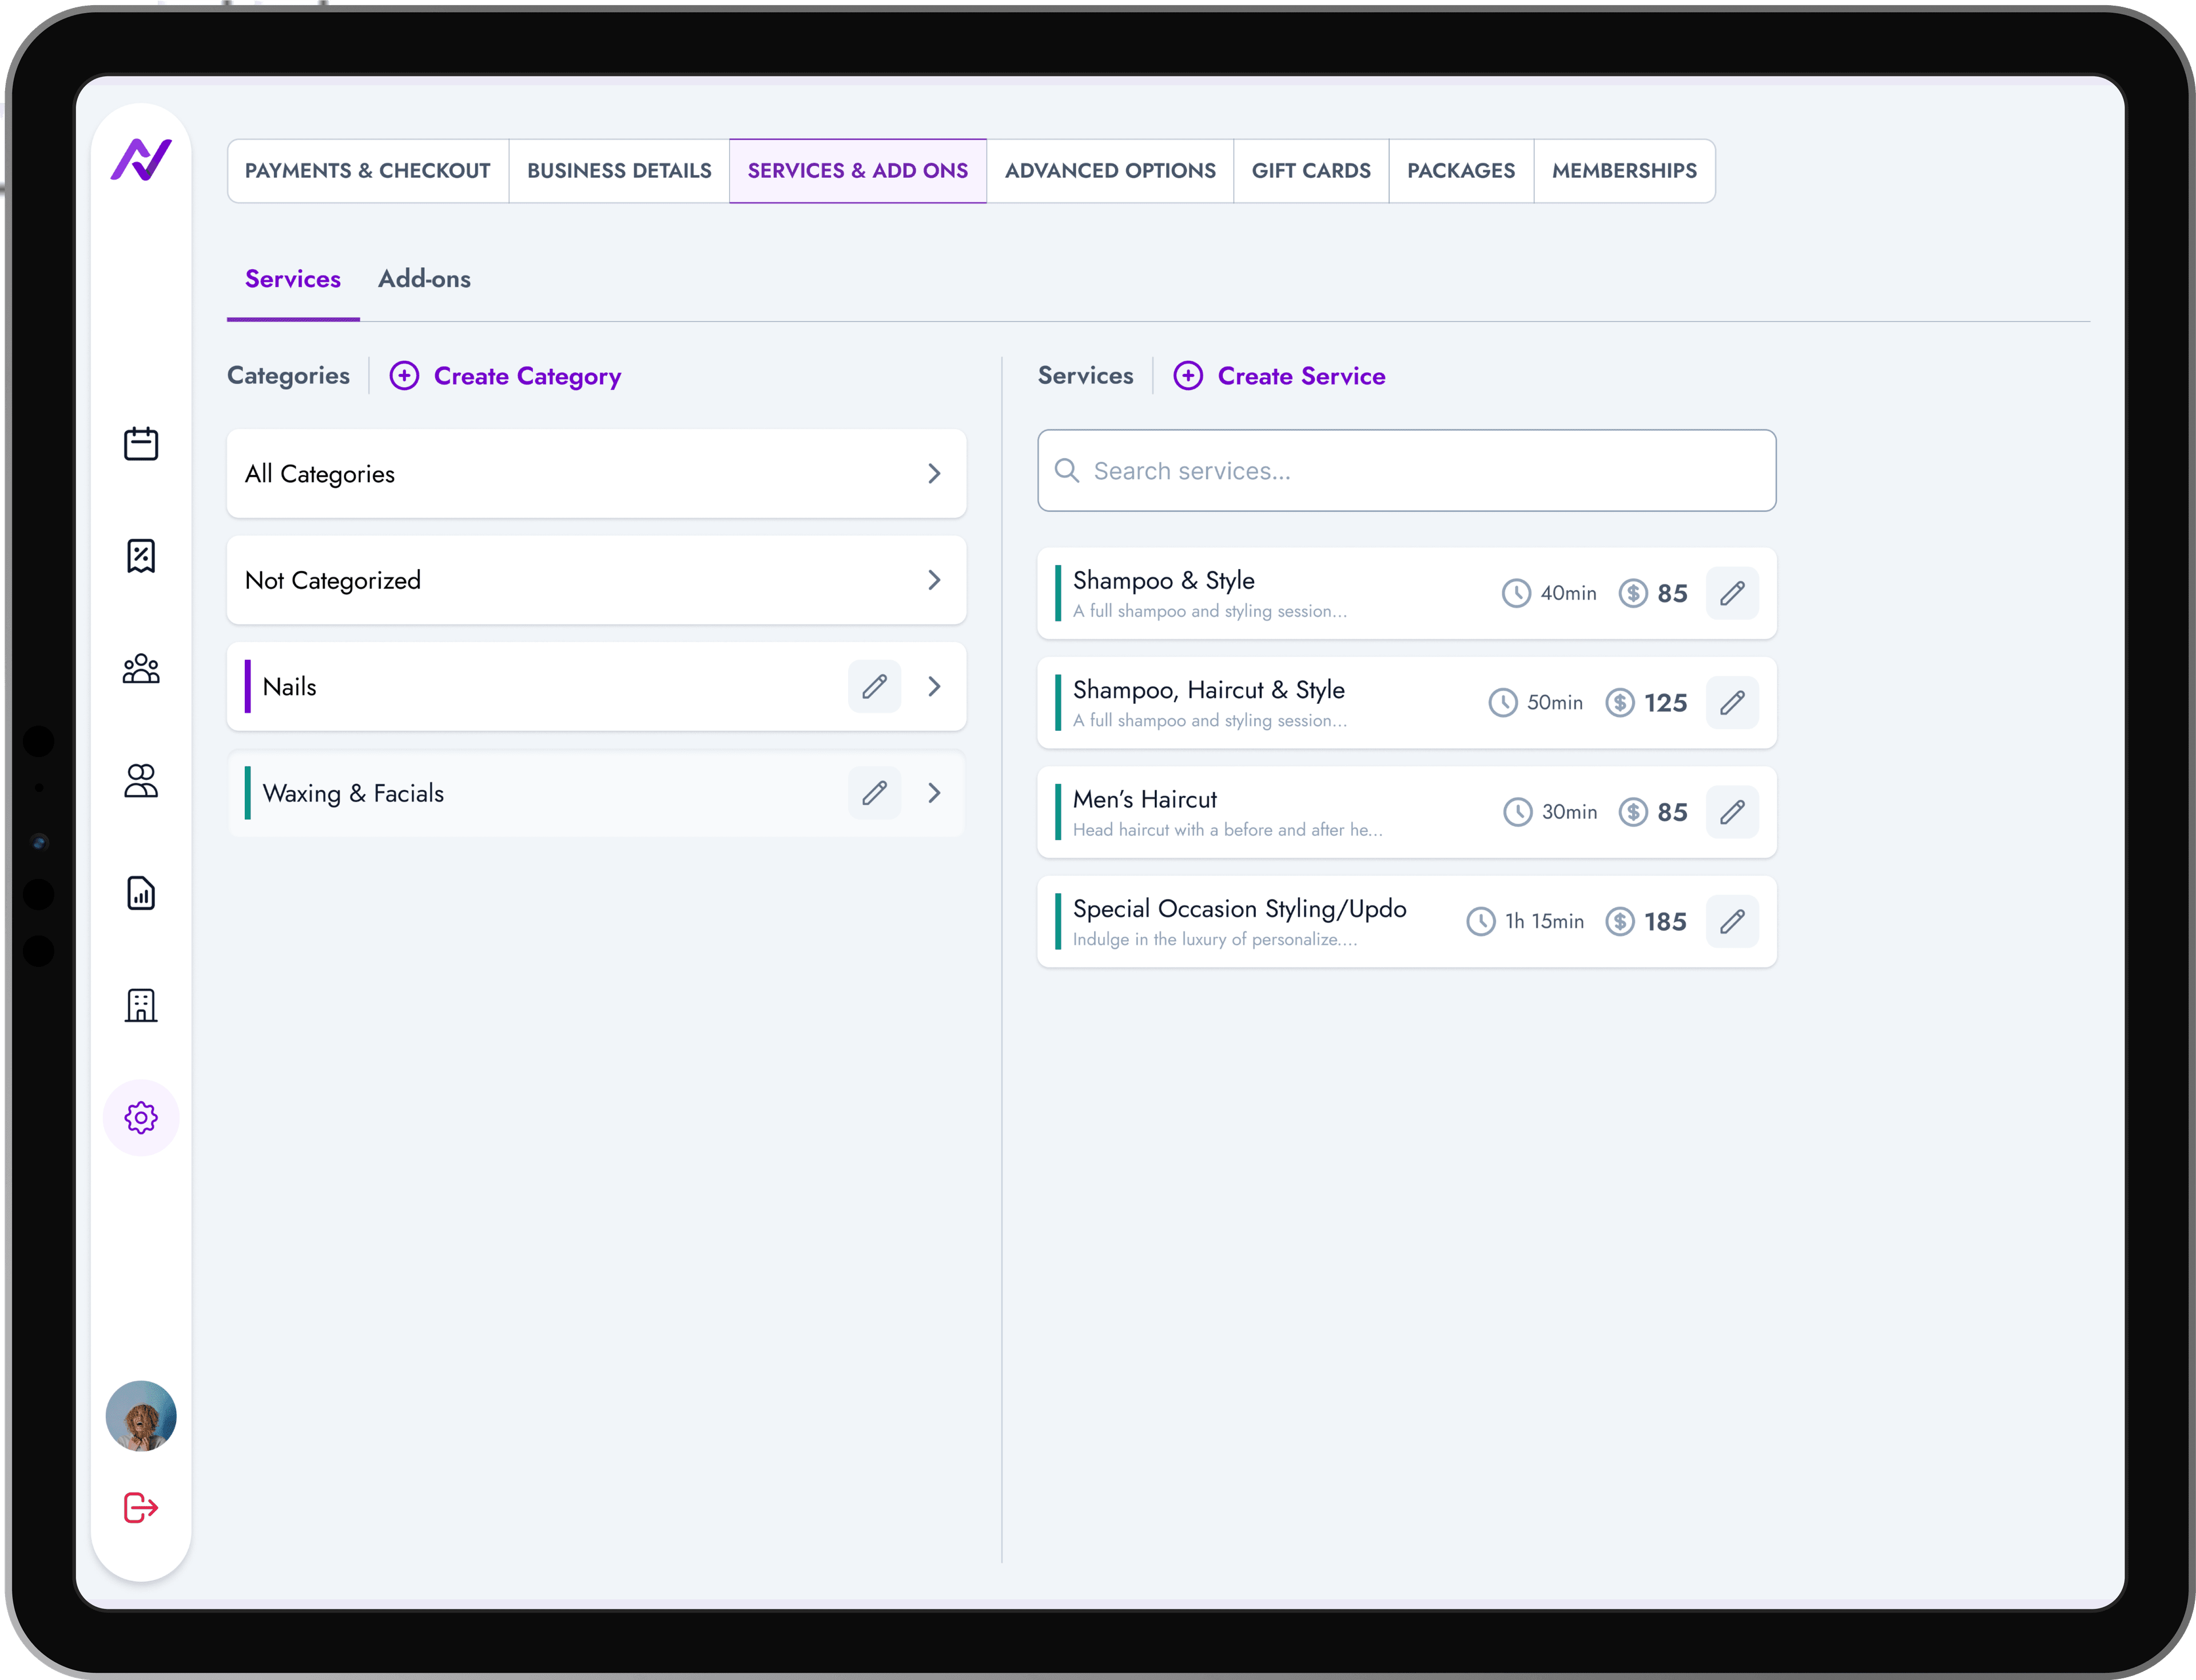This screenshot has width=2196, height=1680.
Task: Open the calendar from the sidebar
Action: click(x=141, y=444)
